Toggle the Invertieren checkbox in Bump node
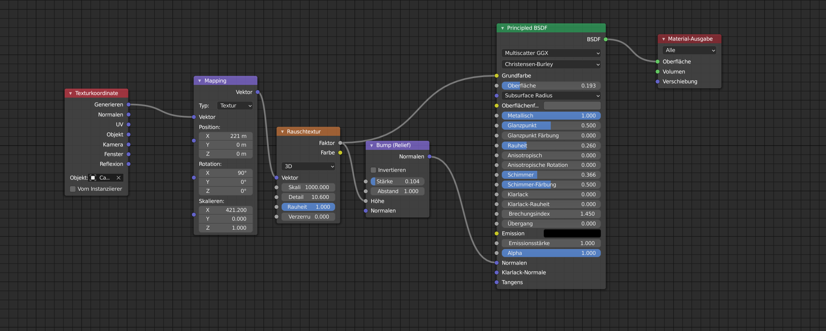This screenshot has height=331, width=826. 373,170
